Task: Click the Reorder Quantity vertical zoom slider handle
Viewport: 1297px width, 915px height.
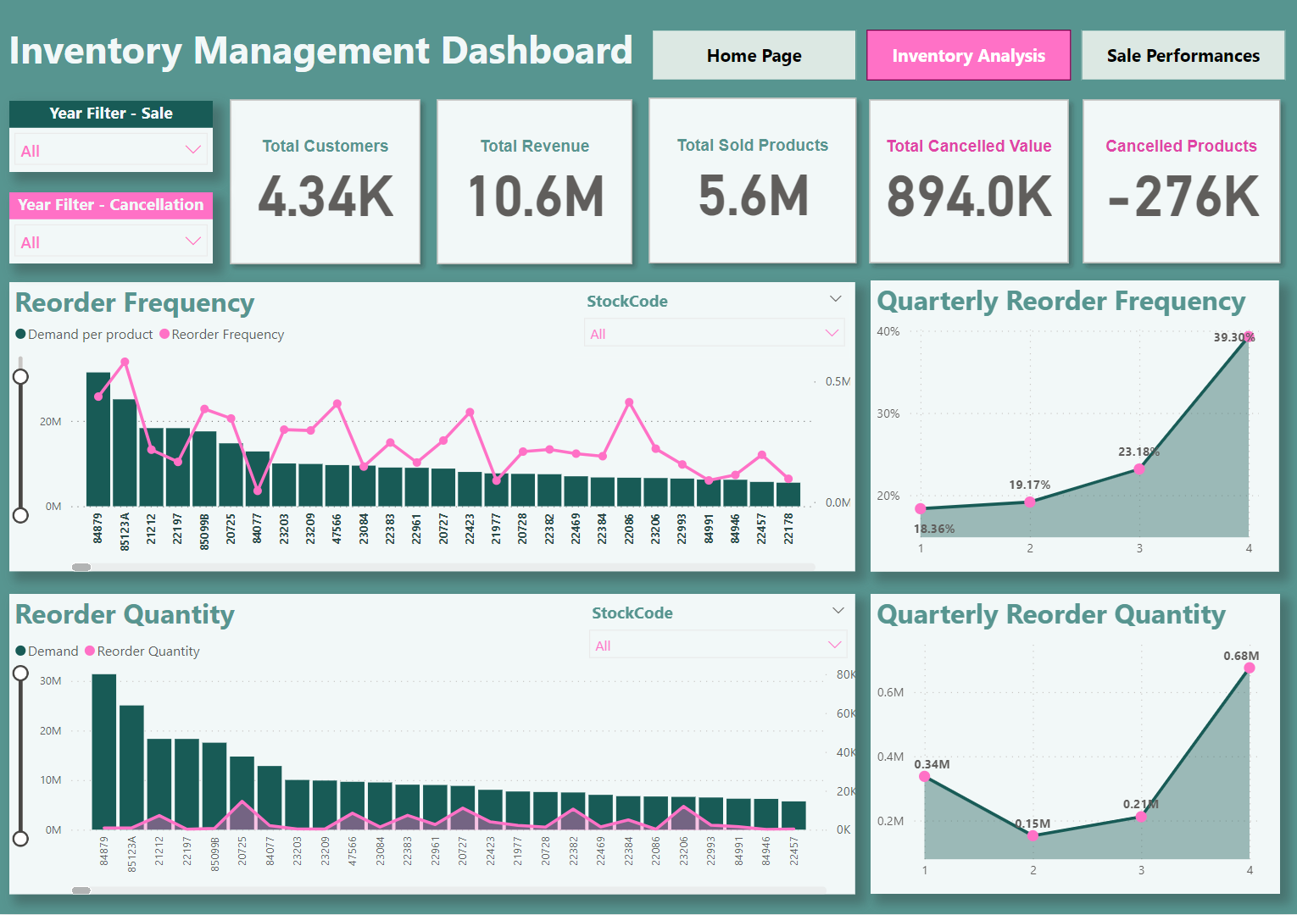Action: (21, 672)
